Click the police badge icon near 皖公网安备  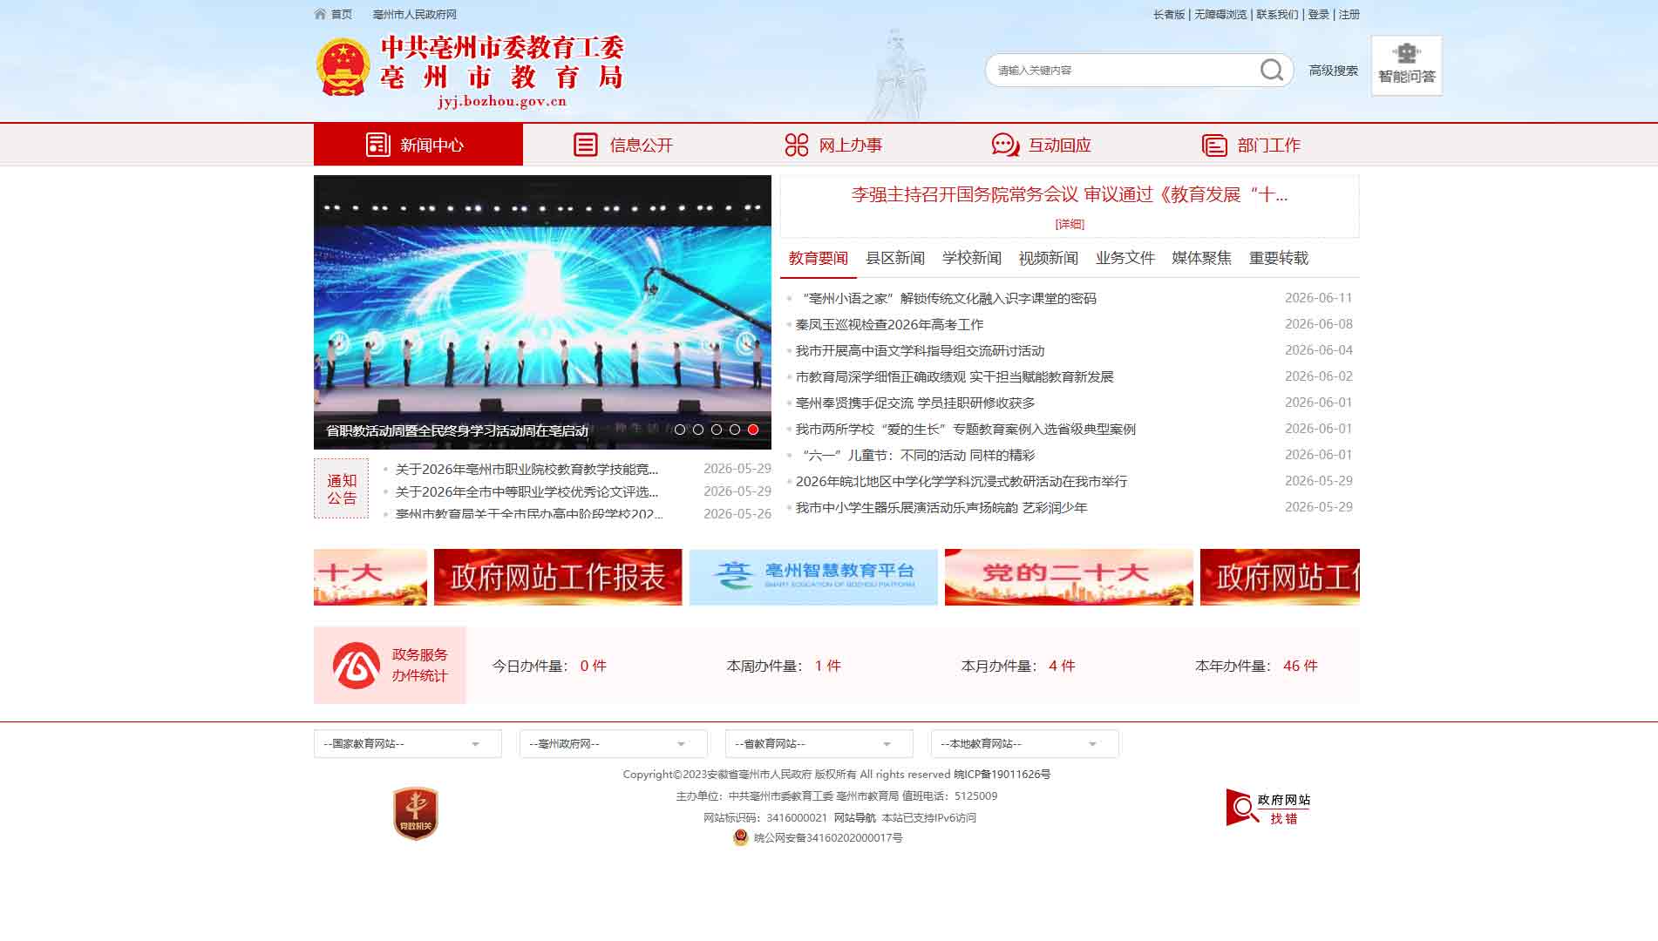(741, 837)
